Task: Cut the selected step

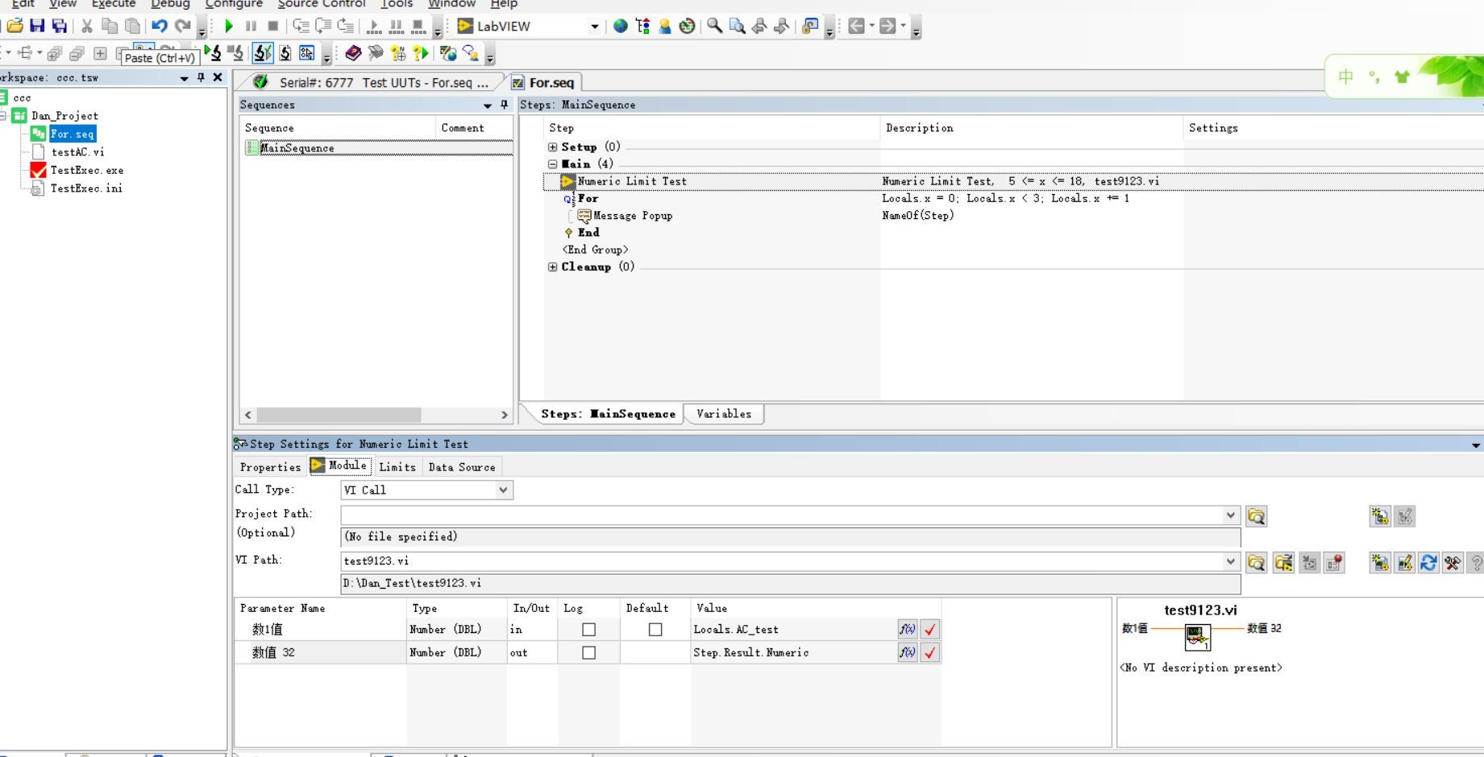Action: tap(87, 26)
